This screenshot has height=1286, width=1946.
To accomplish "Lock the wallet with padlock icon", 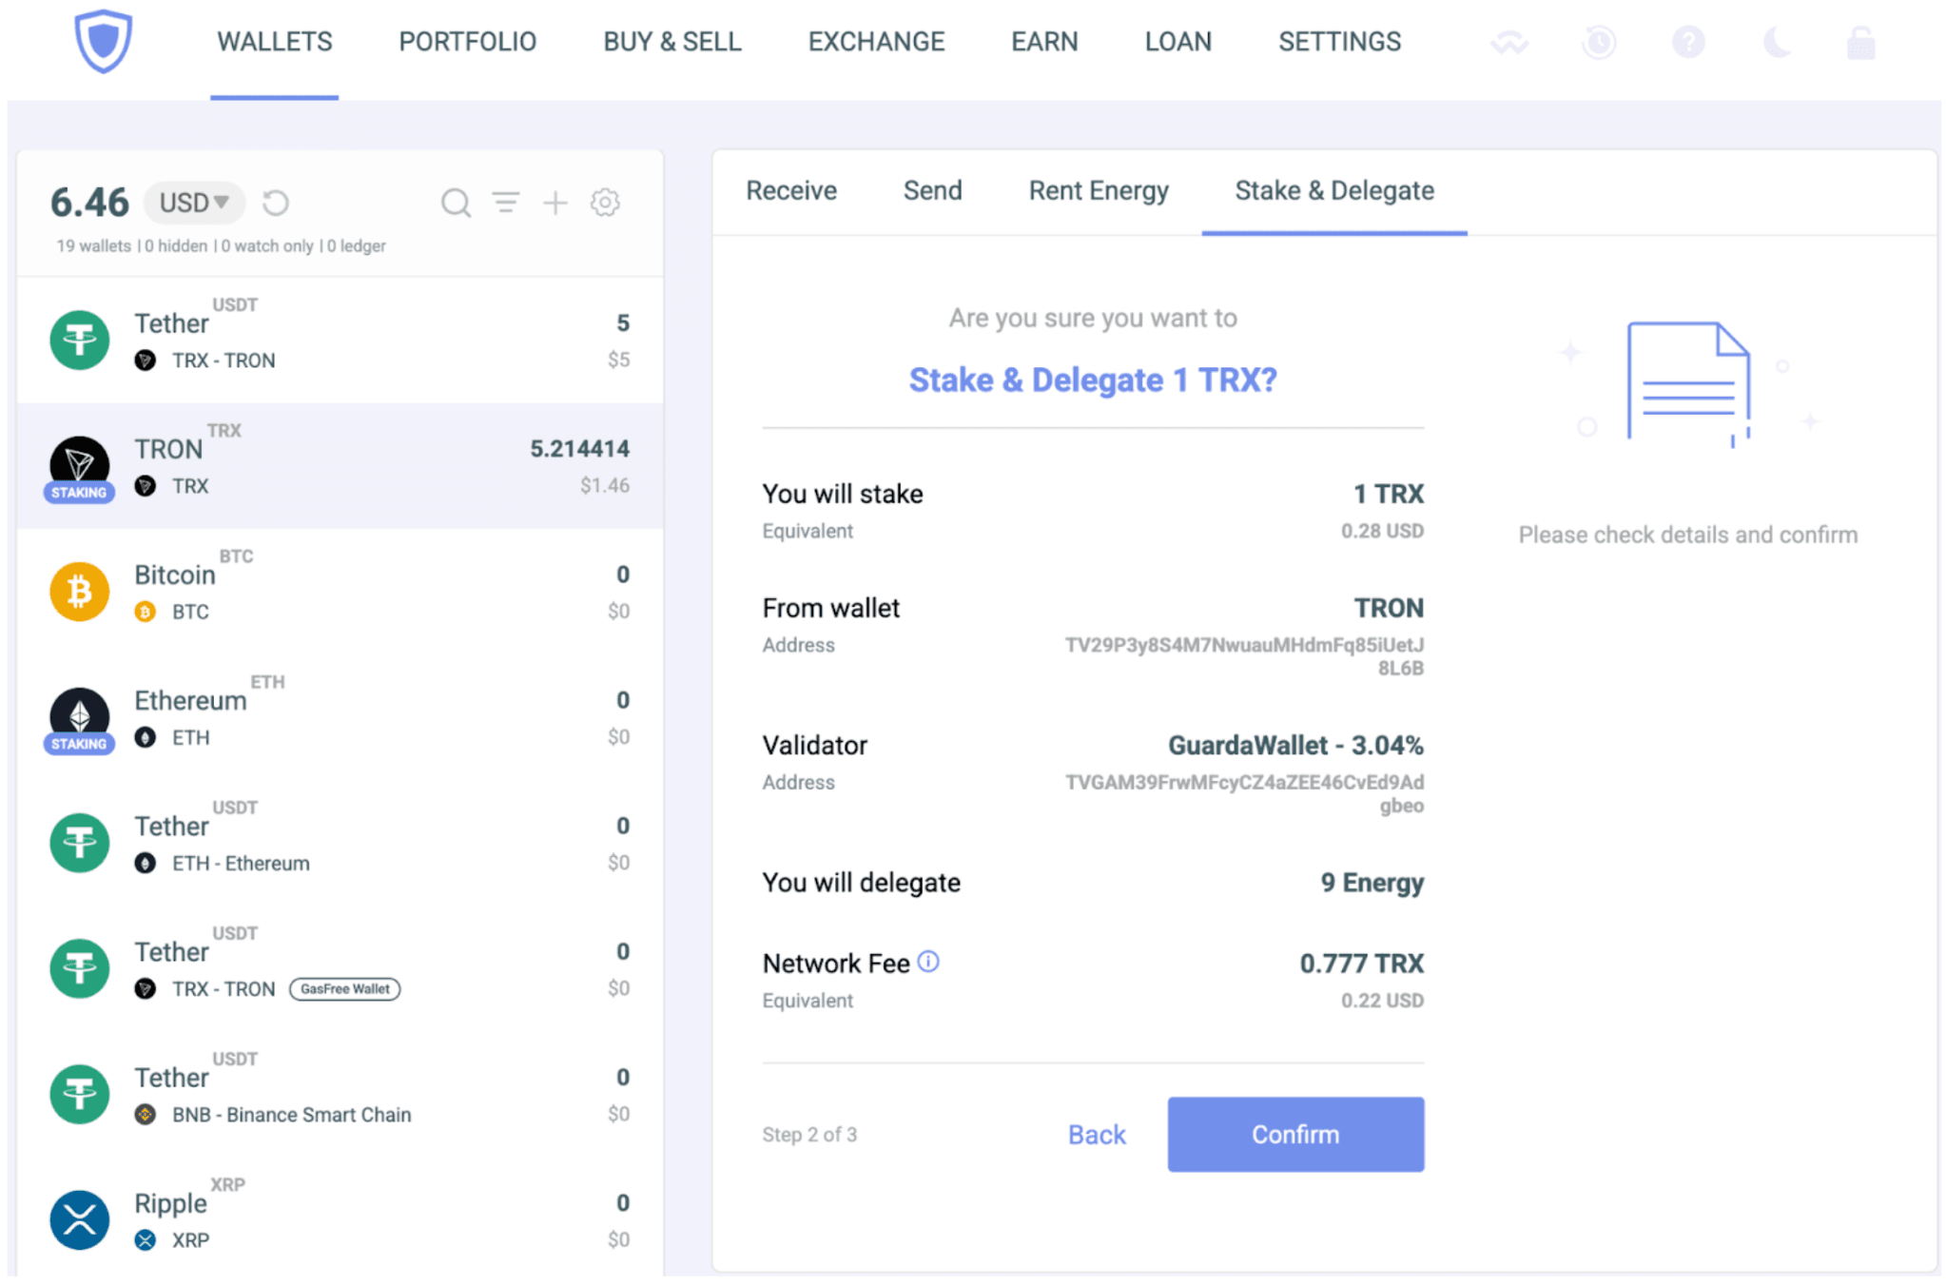I will [1860, 43].
